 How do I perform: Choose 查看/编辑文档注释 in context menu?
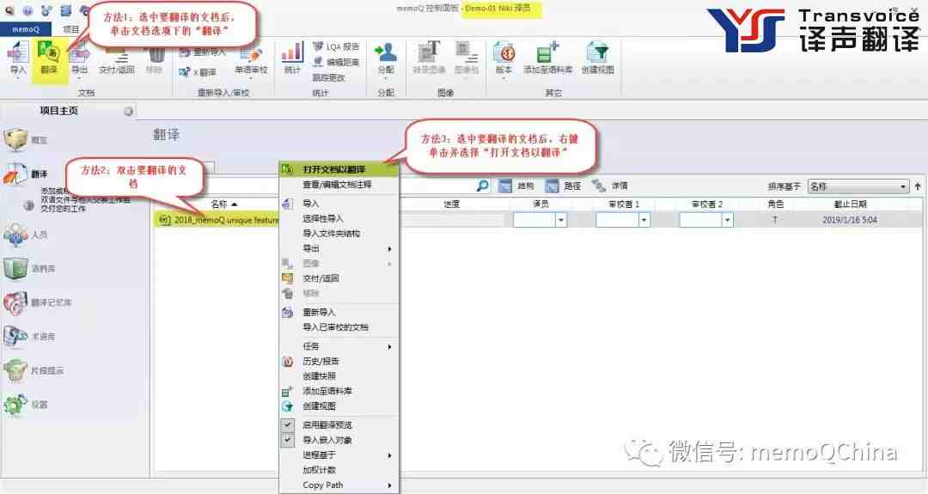click(x=339, y=185)
